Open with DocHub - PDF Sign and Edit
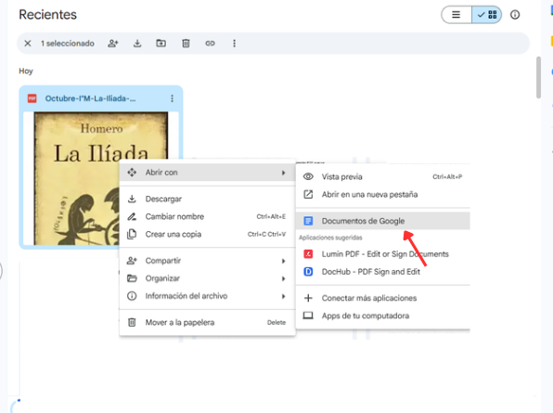Image resolution: width=553 pixels, height=413 pixels. click(x=383, y=272)
